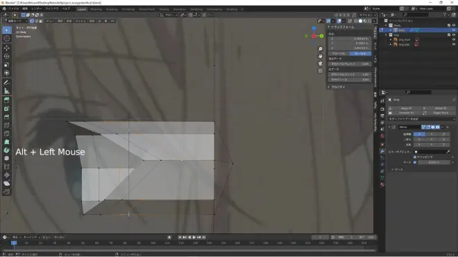
Task: Toggle the camera view icon
Action: pyautogui.click(x=321, y=64)
